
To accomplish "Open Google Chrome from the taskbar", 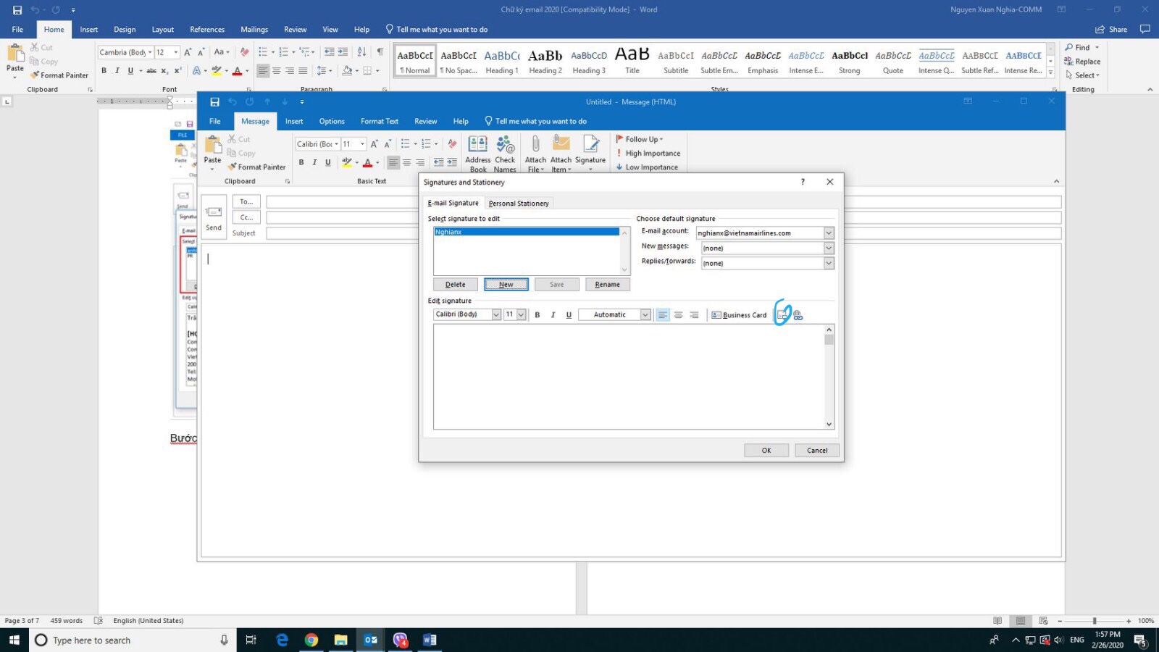I will click(311, 640).
